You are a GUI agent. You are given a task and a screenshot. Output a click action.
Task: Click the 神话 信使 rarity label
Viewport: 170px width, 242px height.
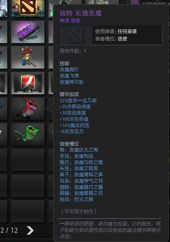coord(70,20)
